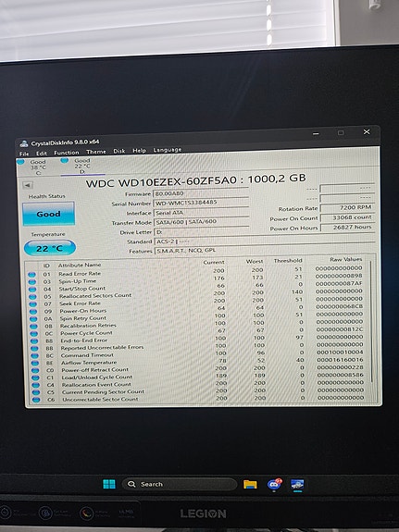399x532 pixels.
Task: Click the Standard ACS-2 field
Action: coord(265,241)
